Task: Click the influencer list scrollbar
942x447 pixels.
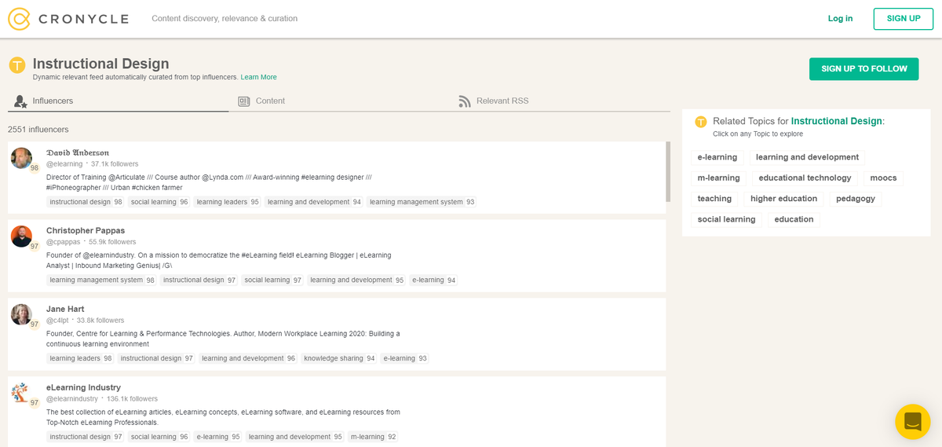Action: click(668, 171)
